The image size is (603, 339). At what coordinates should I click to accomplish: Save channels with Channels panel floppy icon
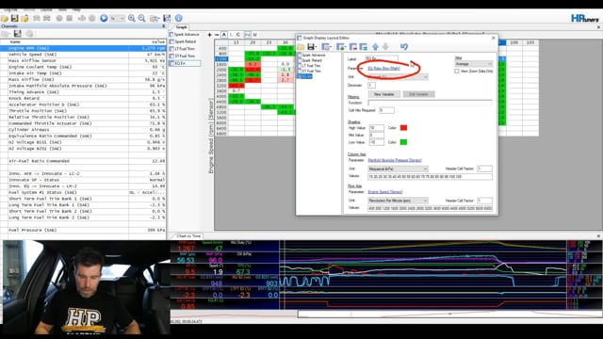click(x=17, y=34)
